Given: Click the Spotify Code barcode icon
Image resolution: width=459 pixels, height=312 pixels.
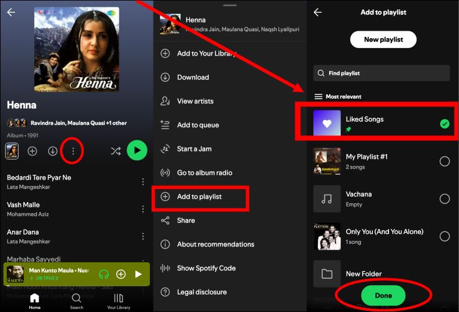Looking at the screenshot, I should point(165,268).
